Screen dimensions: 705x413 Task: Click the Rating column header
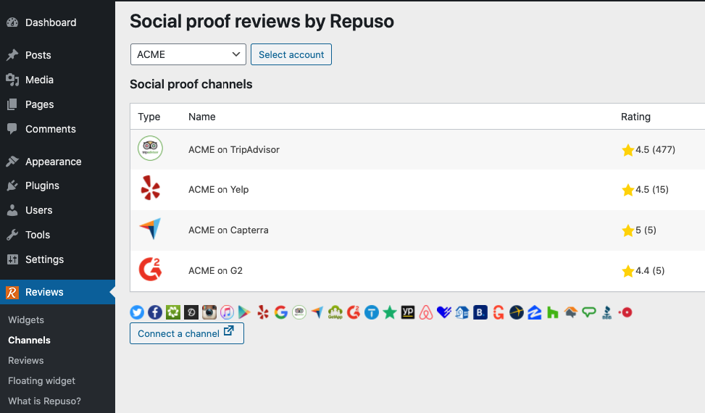click(x=635, y=117)
